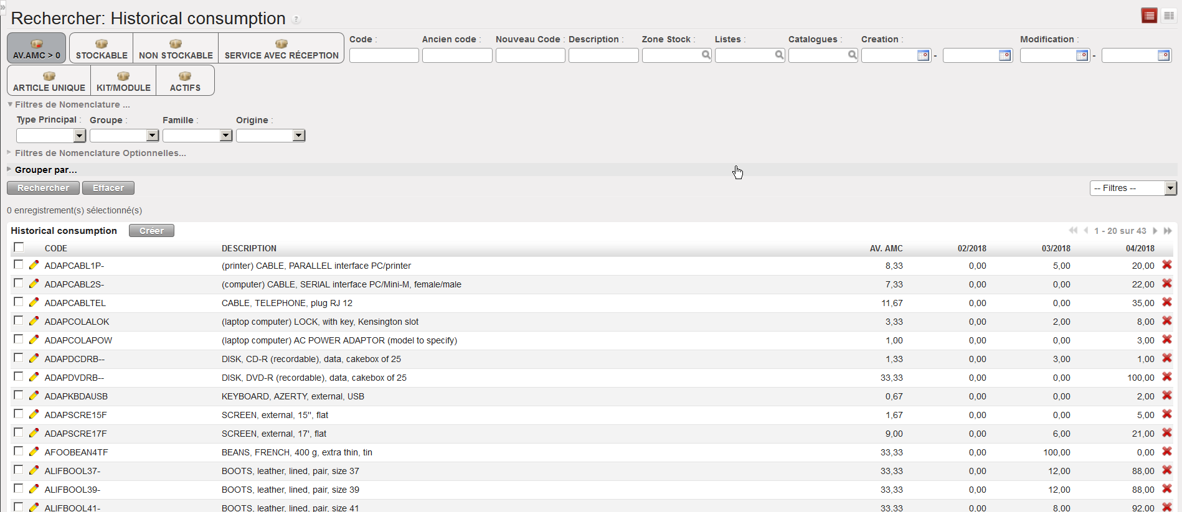The image size is (1182, 512).
Task: Select the STOCKABLE filter tab
Action: [x=102, y=49]
